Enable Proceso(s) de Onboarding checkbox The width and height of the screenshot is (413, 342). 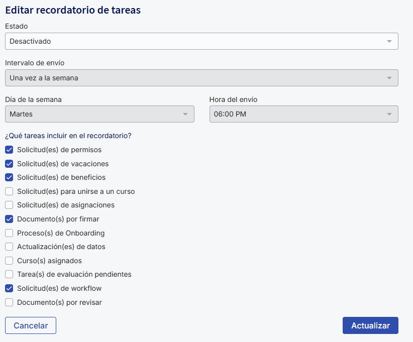pos(9,233)
